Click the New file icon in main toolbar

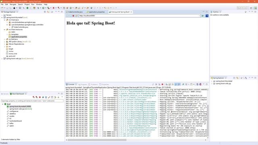click(2, 8)
